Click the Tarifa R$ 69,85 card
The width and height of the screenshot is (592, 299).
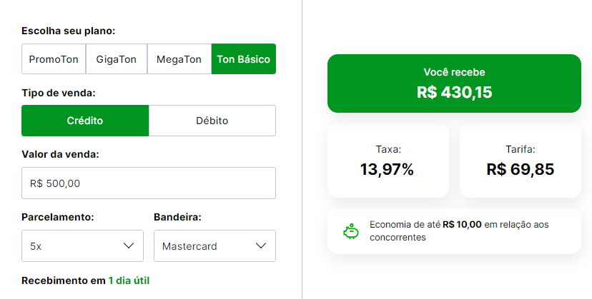521,161
